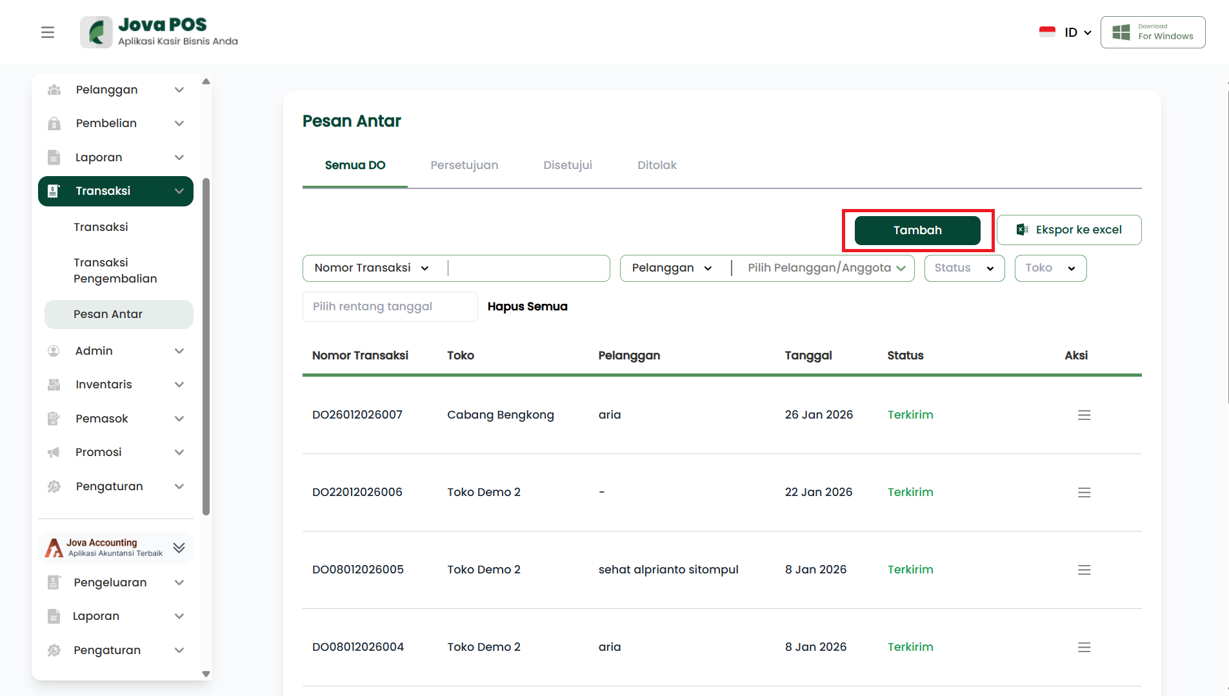Switch to the Persetujuan tab

pos(464,165)
